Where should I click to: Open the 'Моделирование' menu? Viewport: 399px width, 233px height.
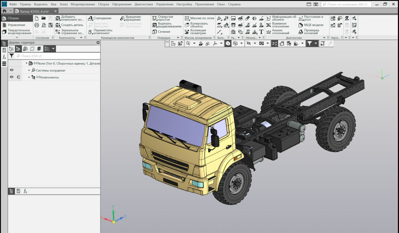coord(83,4)
